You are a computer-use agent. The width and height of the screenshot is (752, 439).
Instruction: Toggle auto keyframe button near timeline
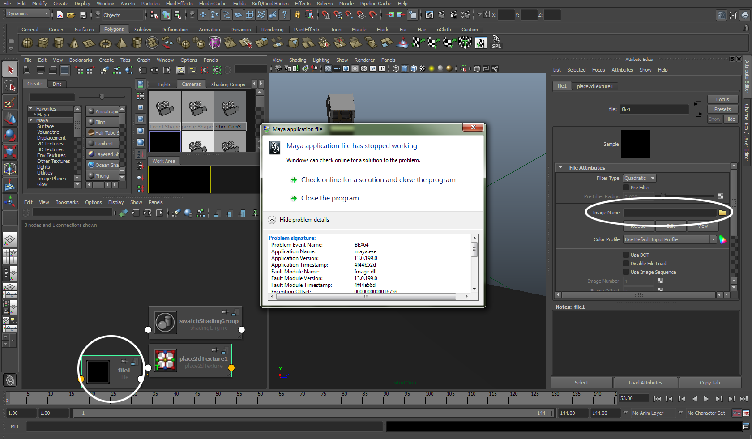[x=737, y=413]
